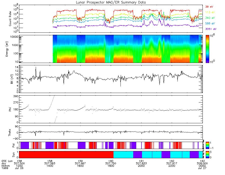Click the 1400 time tick label
This screenshot has width=225, height=175.
coord(50,166)
